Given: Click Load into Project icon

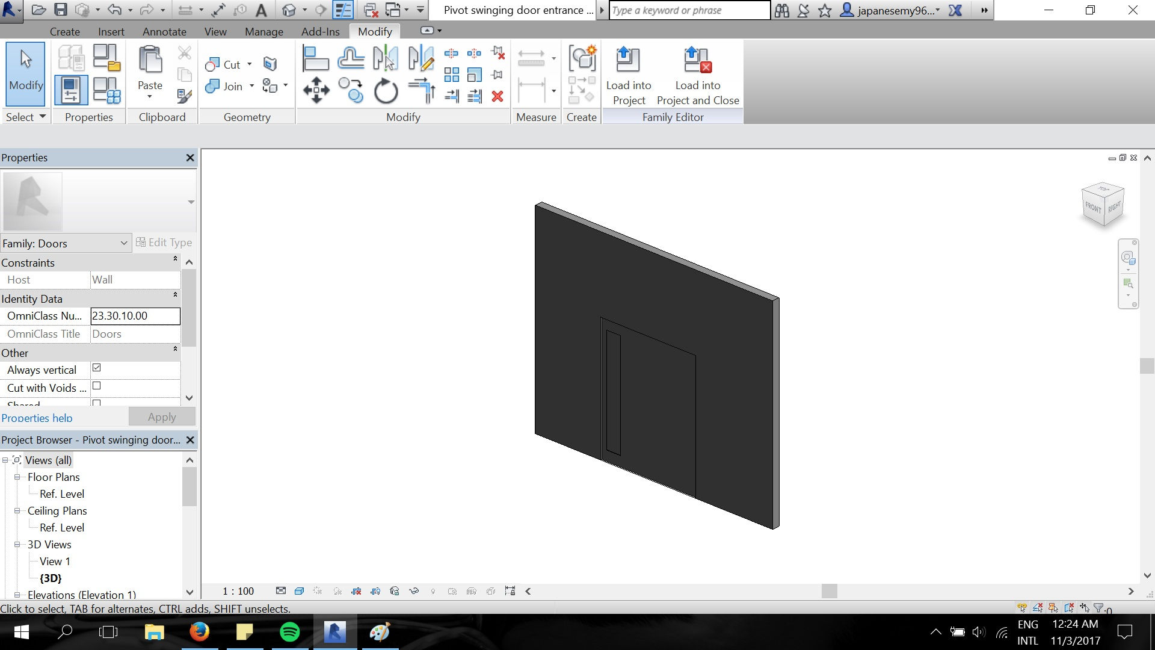Looking at the screenshot, I should pyautogui.click(x=629, y=76).
